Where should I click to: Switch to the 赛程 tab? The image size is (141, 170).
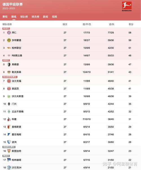coord(5,17)
